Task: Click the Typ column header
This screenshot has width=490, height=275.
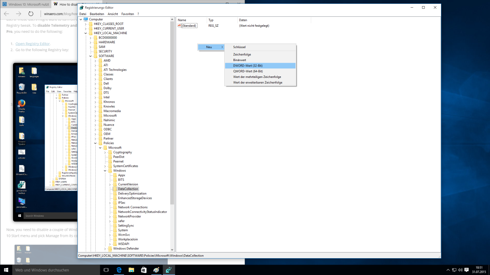Action: point(222,20)
